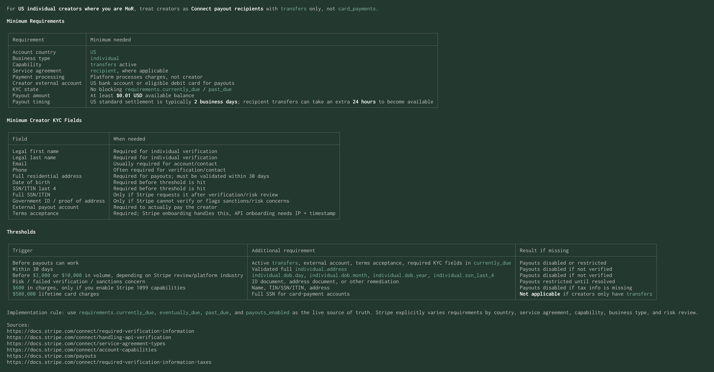Open the required-verification-information-taxes URL
The height and width of the screenshot is (372, 714).
(x=109, y=362)
